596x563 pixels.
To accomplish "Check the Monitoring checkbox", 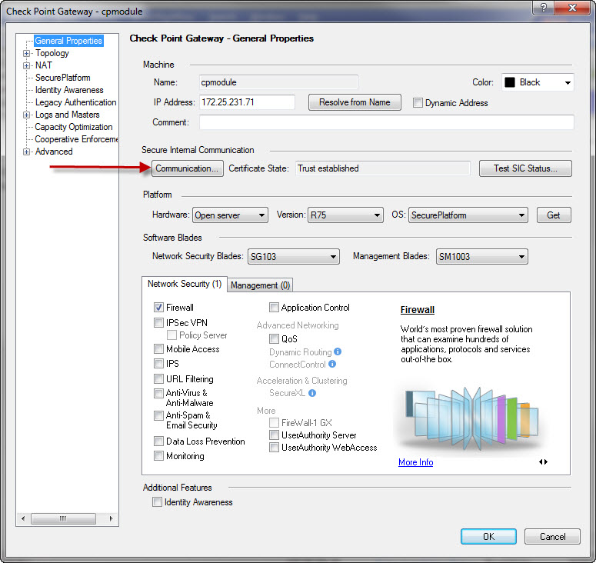I will click(x=159, y=455).
